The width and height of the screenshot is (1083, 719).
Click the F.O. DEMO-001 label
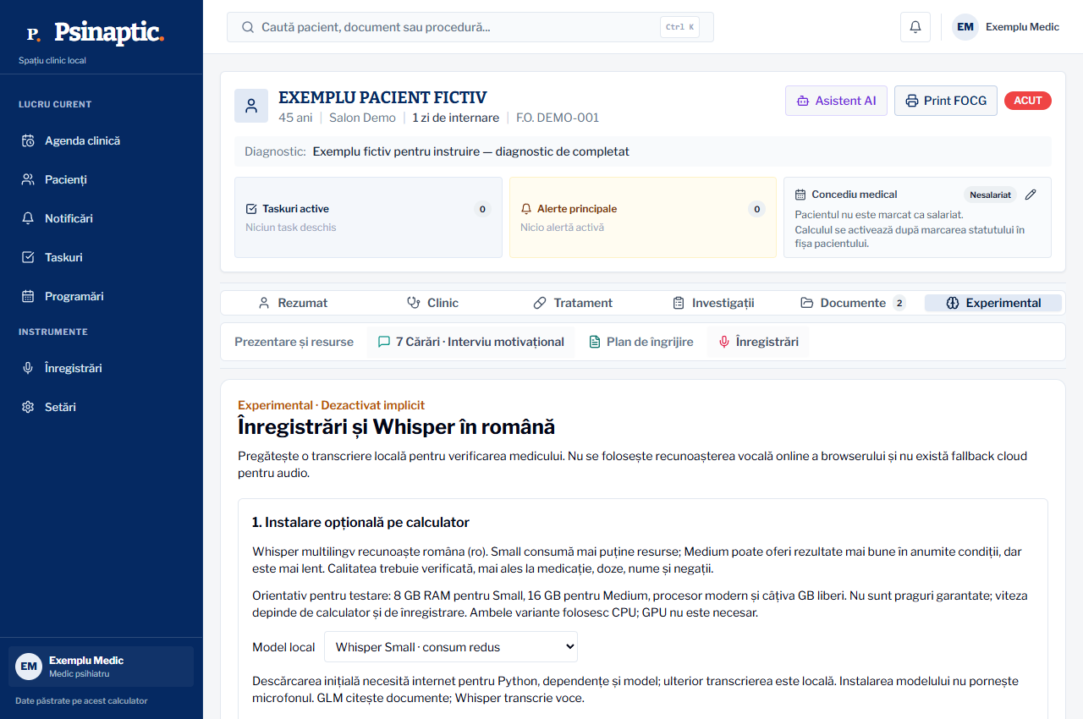[558, 118]
